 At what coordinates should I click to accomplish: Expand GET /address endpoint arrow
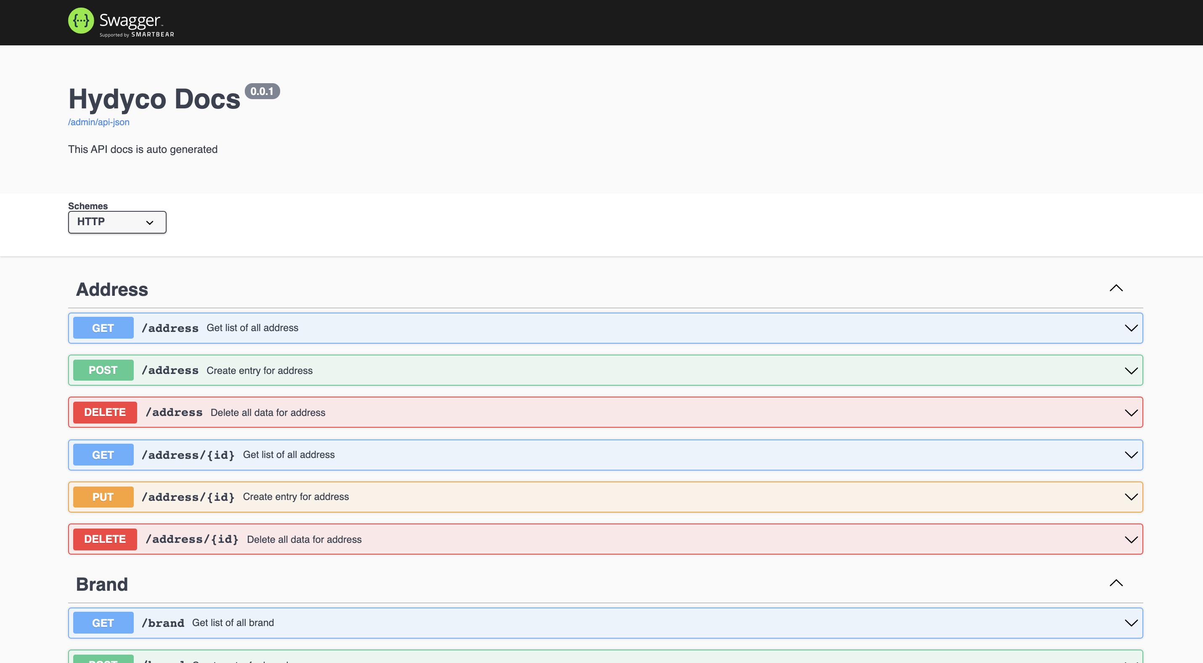pyautogui.click(x=1131, y=328)
